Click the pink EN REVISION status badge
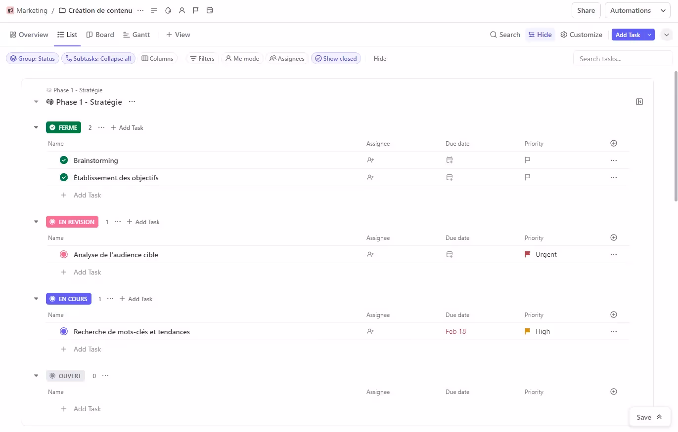 pyautogui.click(x=72, y=222)
